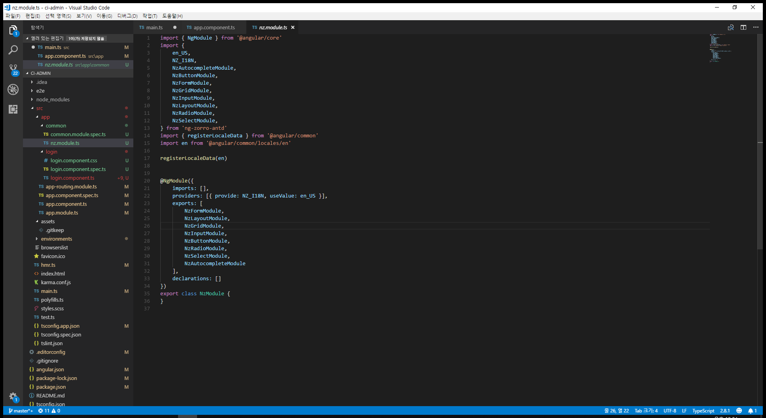Collapse the src folder
This screenshot has width=766, height=418.
click(39, 108)
